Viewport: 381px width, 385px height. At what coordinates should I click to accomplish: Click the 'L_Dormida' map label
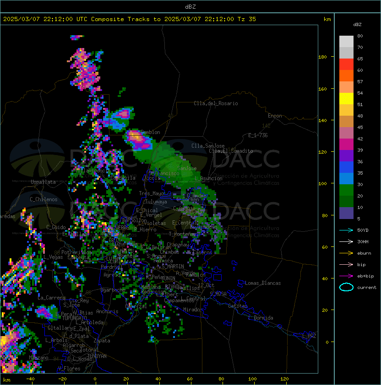[x=261, y=318]
